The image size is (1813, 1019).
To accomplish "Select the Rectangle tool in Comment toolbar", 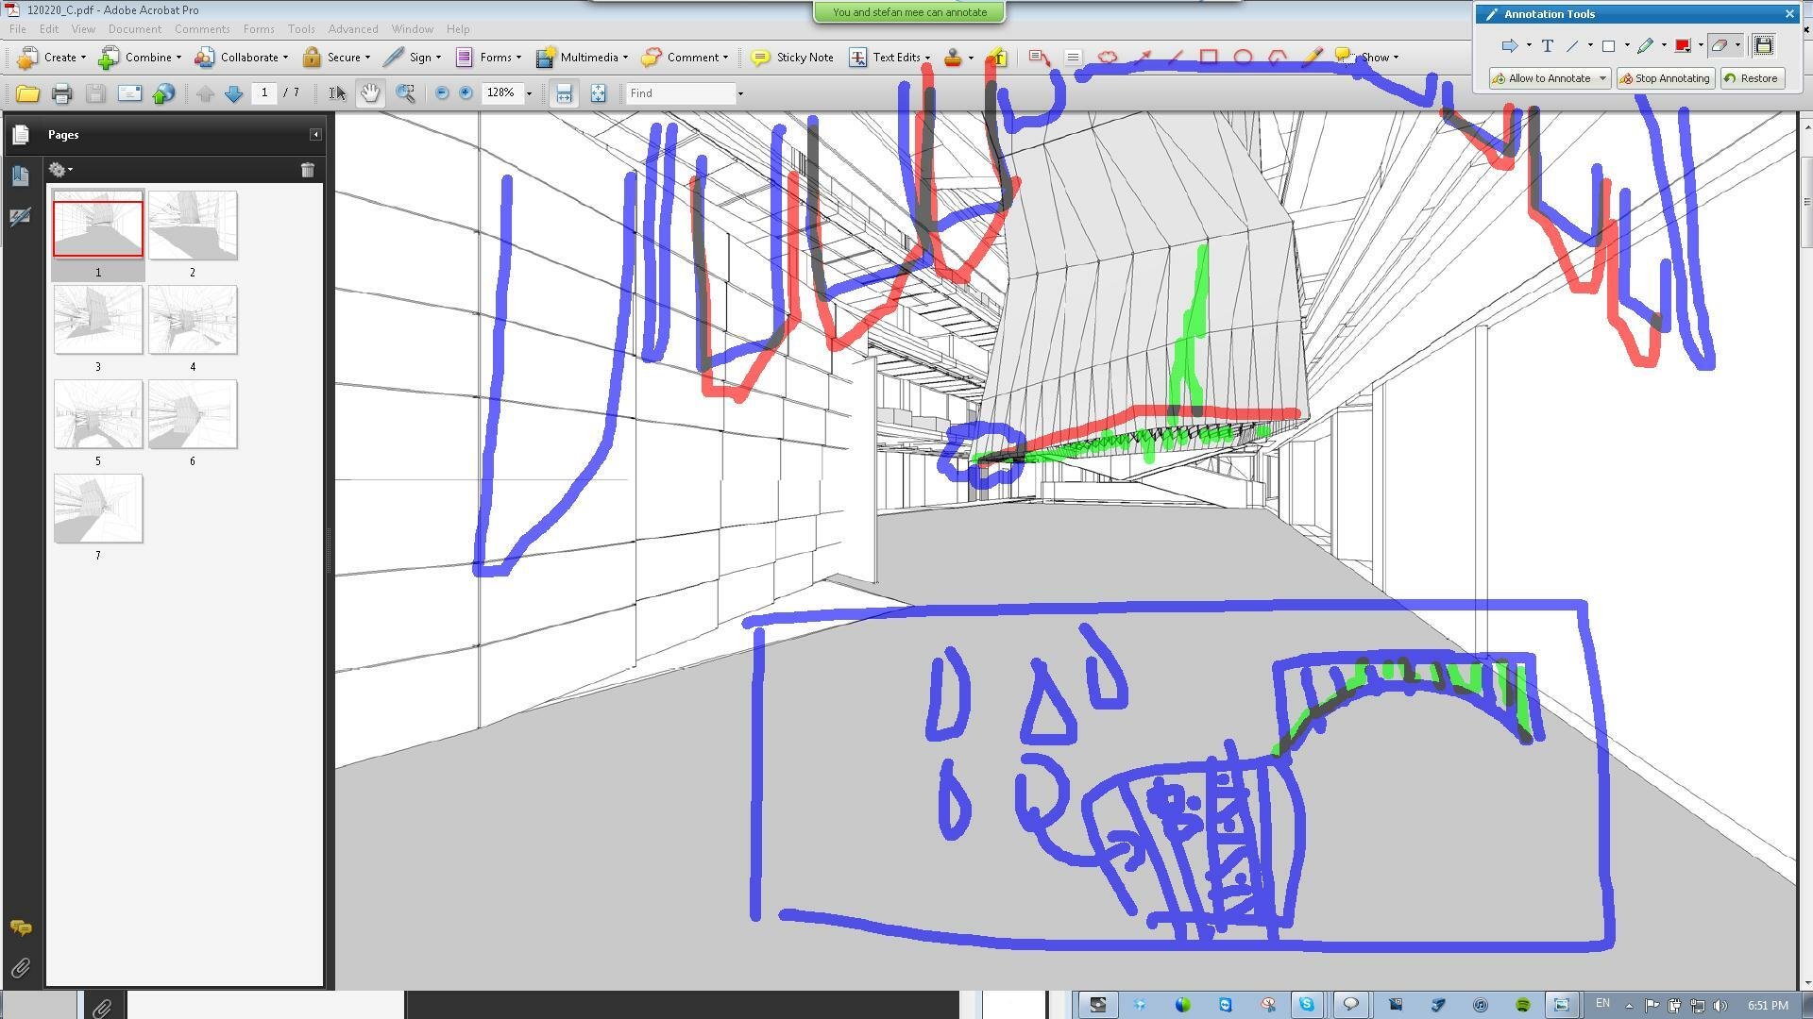I will pyautogui.click(x=1209, y=58).
